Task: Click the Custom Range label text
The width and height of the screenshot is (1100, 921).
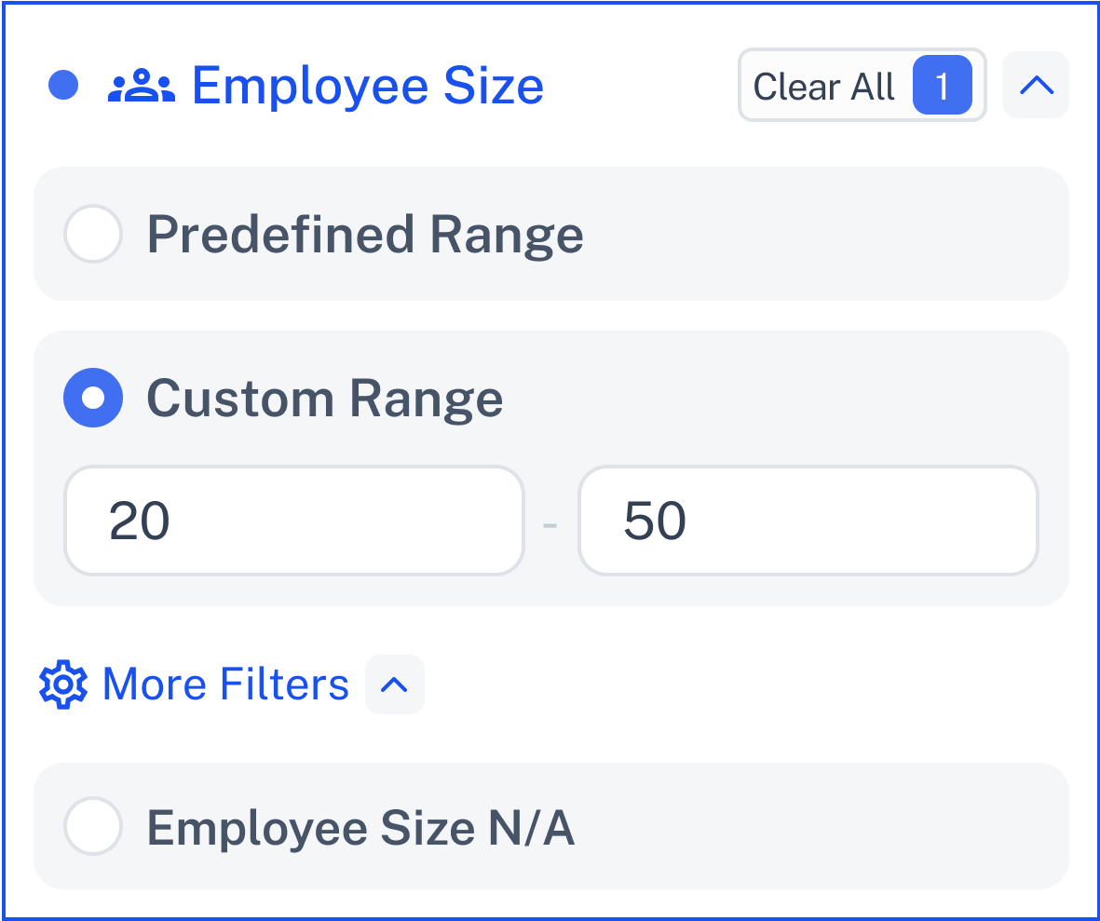Action: (324, 398)
